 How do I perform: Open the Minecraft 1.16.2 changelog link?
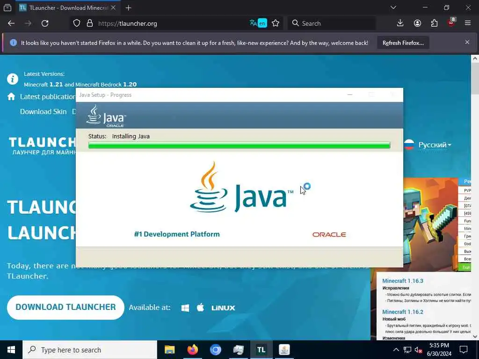[x=403, y=312]
